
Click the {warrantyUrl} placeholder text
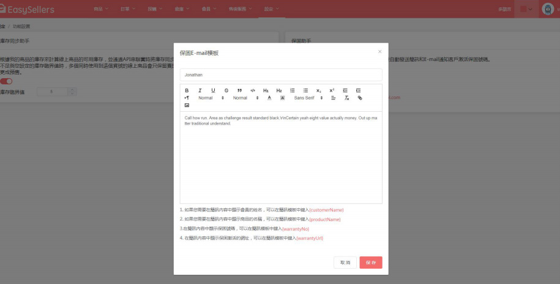tap(310, 238)
